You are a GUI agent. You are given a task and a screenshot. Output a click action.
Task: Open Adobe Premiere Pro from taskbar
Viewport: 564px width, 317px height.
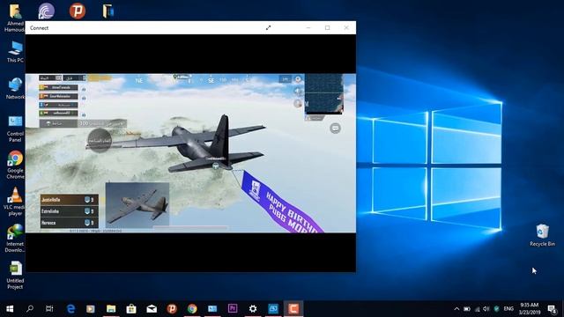[x=233, y=309]
